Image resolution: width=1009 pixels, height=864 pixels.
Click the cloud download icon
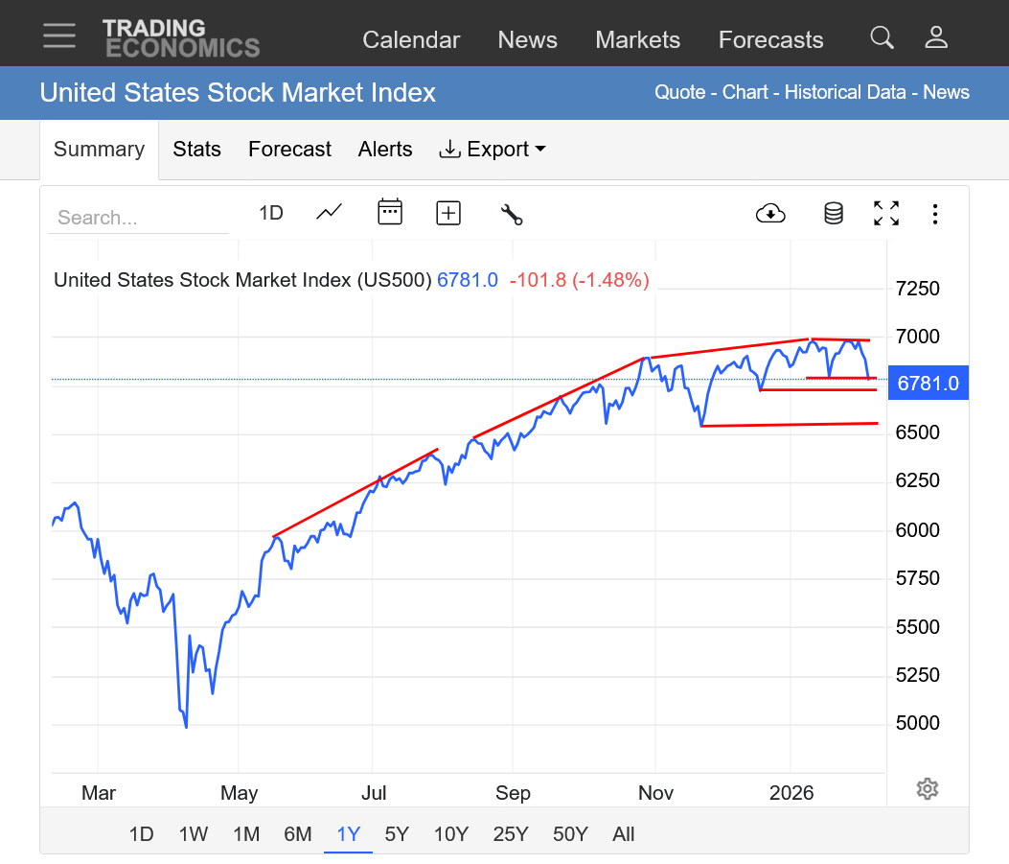click(770, 213)
